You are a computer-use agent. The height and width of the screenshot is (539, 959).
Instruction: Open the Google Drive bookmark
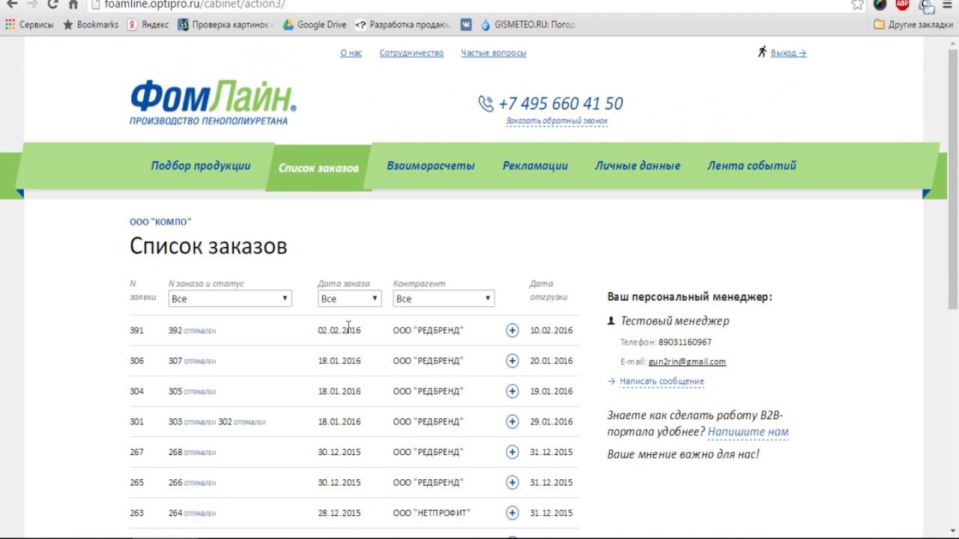point(315,25)
